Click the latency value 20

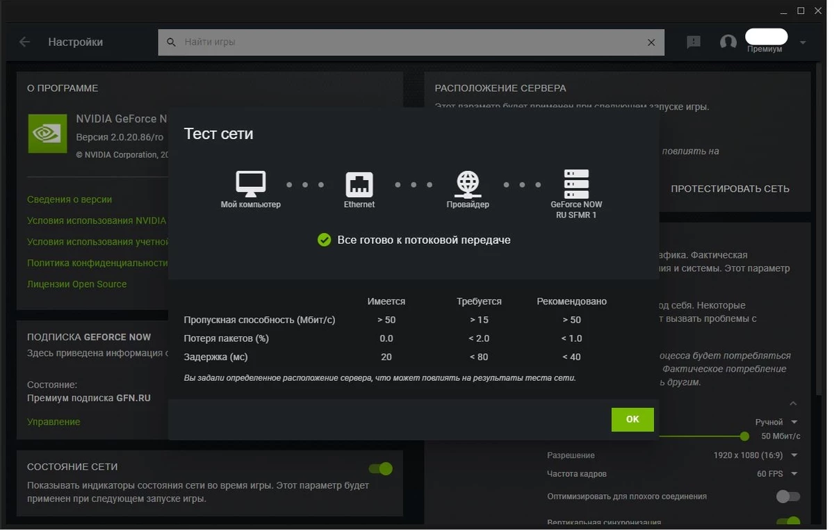click(386, 357)
